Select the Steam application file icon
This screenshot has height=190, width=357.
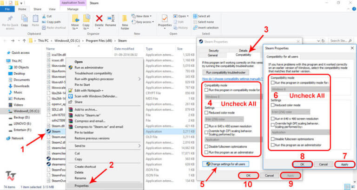click(x=48, y=131)
